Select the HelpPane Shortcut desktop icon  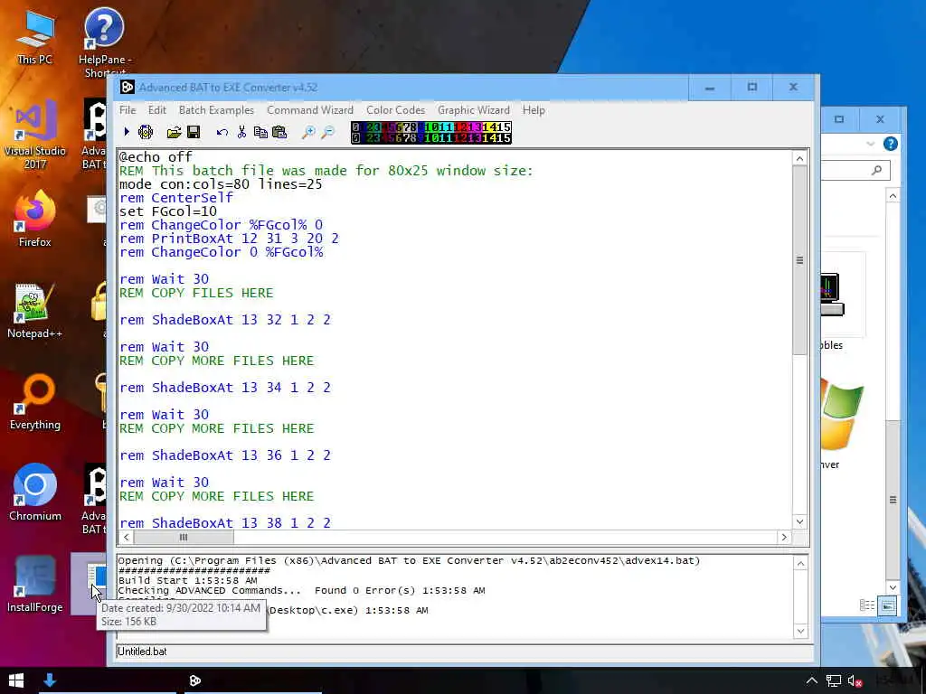105,42
